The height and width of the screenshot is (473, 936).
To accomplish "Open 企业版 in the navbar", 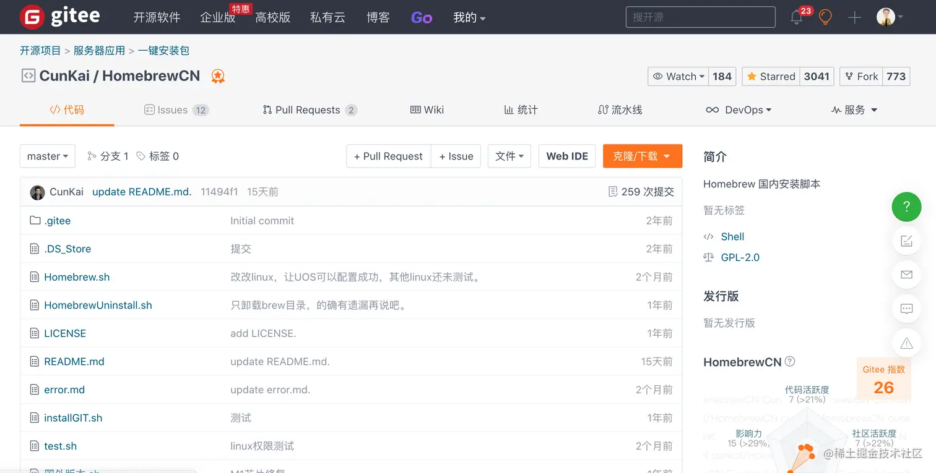I will click(218, 17).
